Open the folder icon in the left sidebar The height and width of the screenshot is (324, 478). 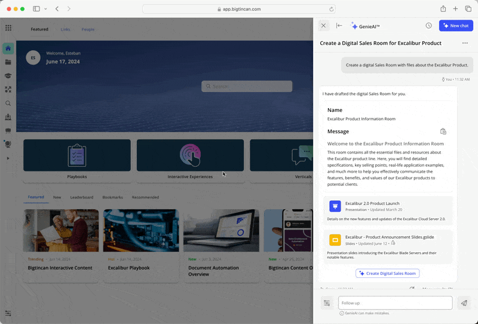(8, 62)
